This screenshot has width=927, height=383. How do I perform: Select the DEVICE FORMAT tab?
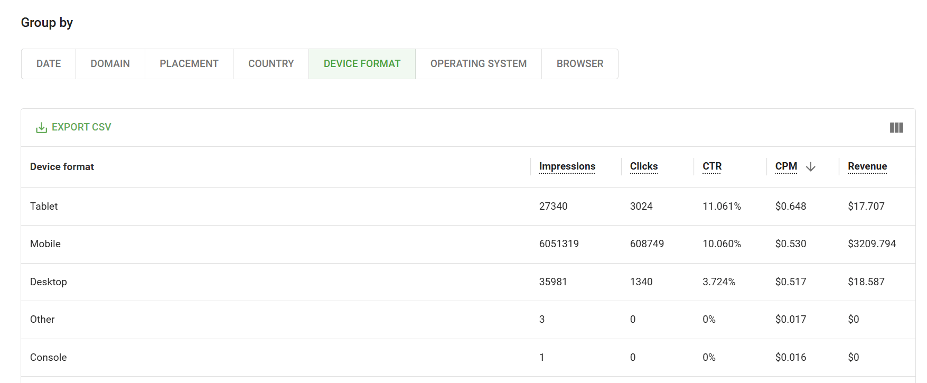tap(362, 64)
